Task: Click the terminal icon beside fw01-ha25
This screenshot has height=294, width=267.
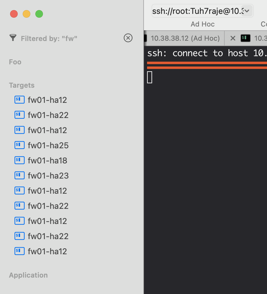Action: 20,145
